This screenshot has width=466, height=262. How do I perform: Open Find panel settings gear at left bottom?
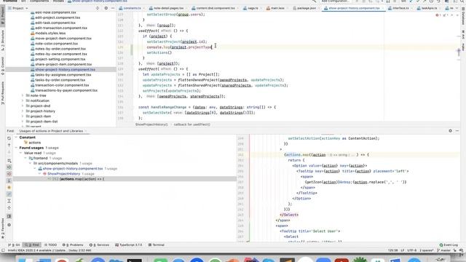pyautogui.click(x=9, y=225)
